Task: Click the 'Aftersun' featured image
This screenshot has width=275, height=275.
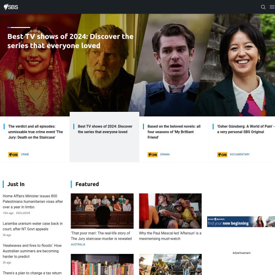Action: point(170,211)
